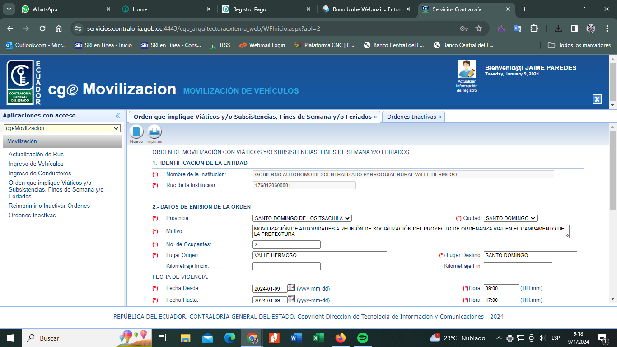
Task: Open Reimprimir o Inactivar Ordenes link
Action: [49, 206]
